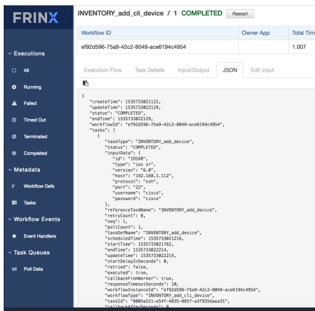
Task: Click the Timed Out clock icon
Action: tap(14, 120)
